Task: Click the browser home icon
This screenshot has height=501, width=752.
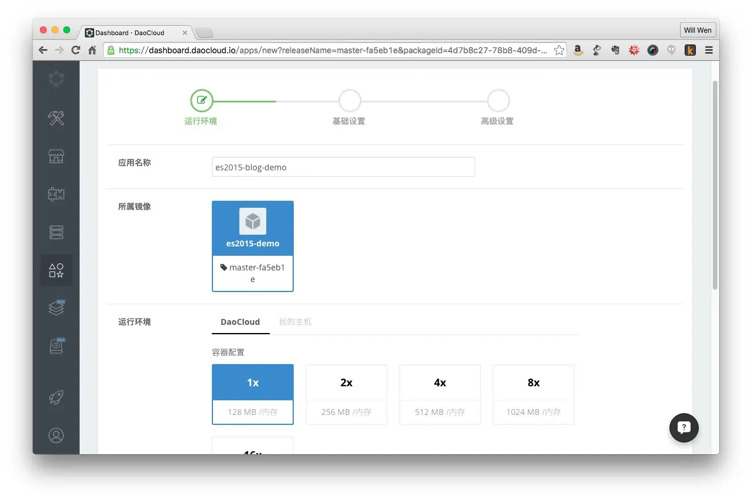Action: [92, 50]
